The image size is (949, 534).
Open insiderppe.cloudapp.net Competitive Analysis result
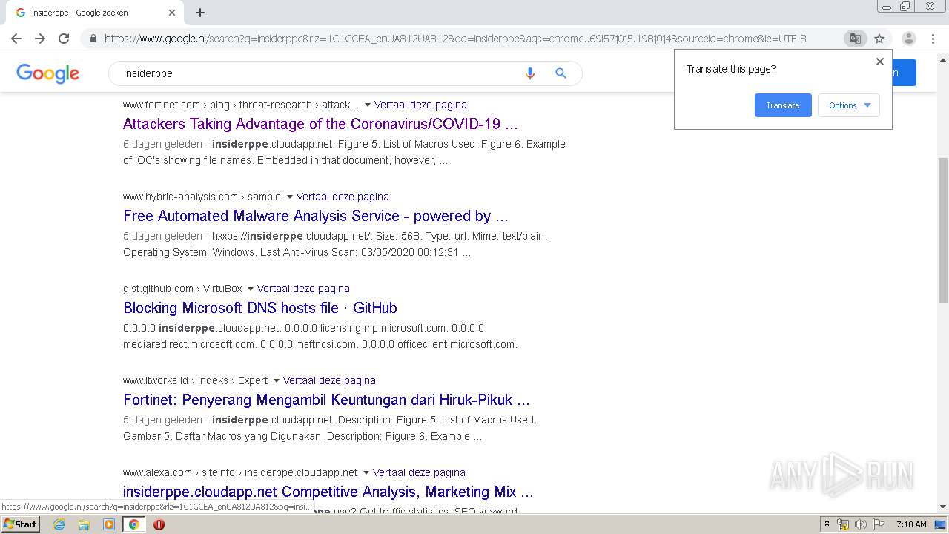tap(328, 492)
